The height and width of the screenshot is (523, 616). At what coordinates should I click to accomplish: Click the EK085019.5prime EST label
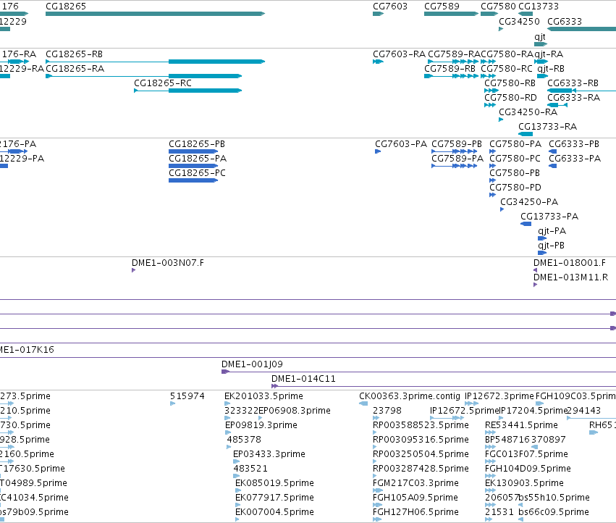(274, 483)
